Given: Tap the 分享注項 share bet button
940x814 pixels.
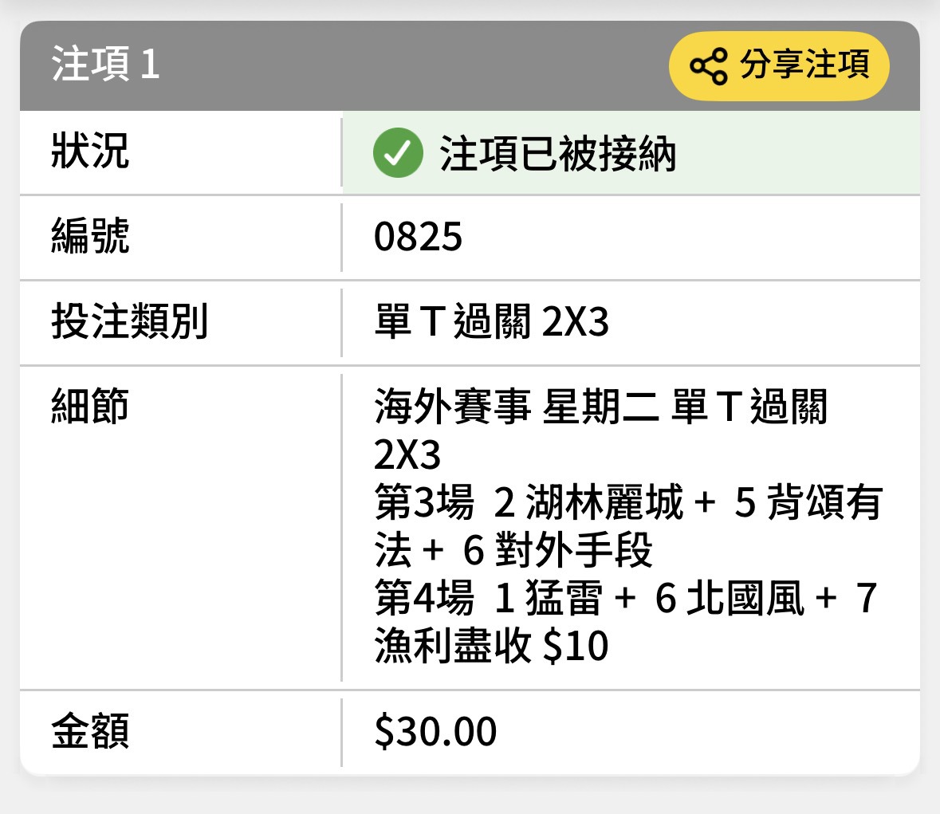Looking at the screenshot, I should [779, 66].
